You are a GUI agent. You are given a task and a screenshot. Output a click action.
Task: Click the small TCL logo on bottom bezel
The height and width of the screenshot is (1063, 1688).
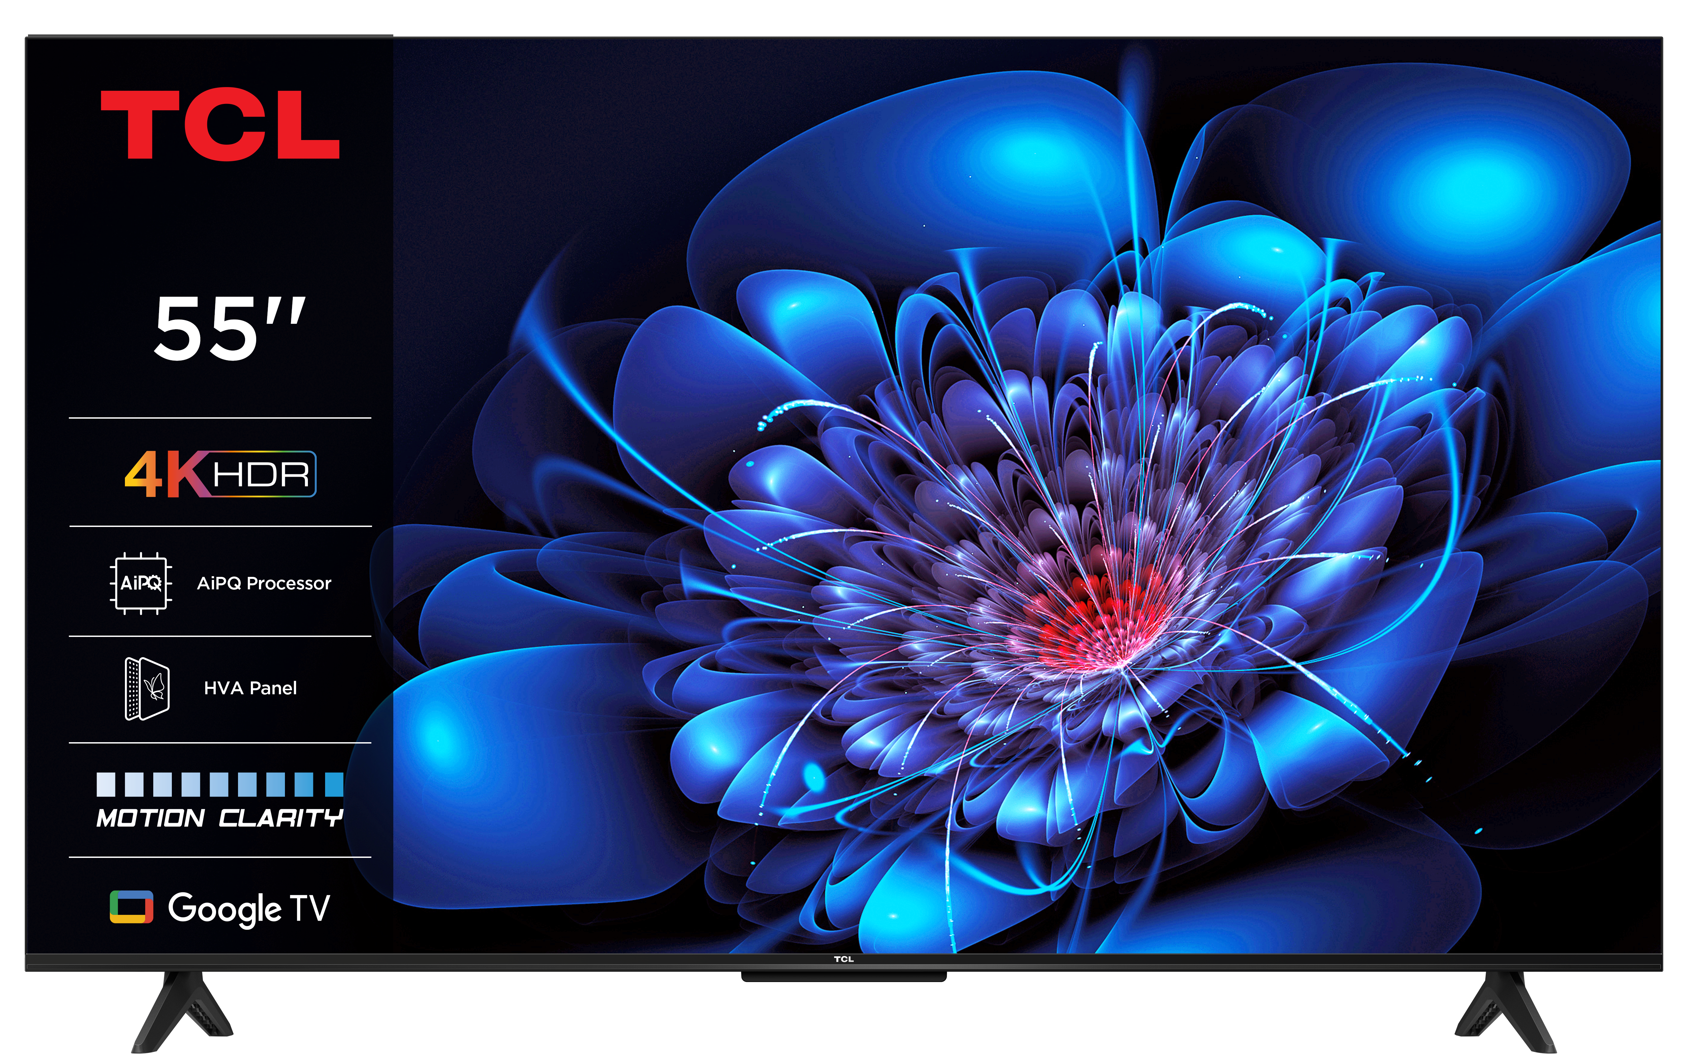[x=844, y=959]
